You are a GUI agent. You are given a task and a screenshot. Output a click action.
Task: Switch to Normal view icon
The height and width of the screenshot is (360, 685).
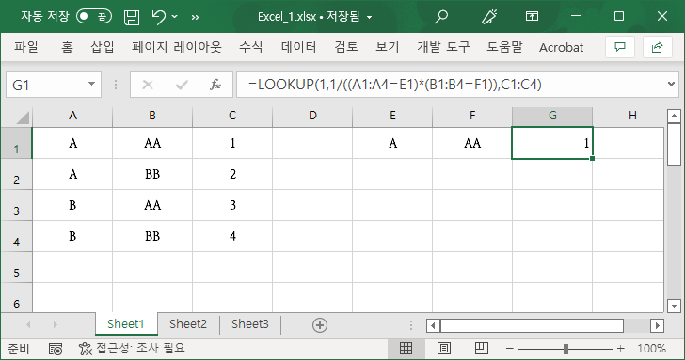[406, 348]
